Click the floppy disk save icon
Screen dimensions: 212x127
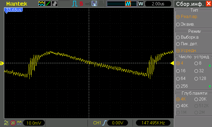[x=94, y=4]
